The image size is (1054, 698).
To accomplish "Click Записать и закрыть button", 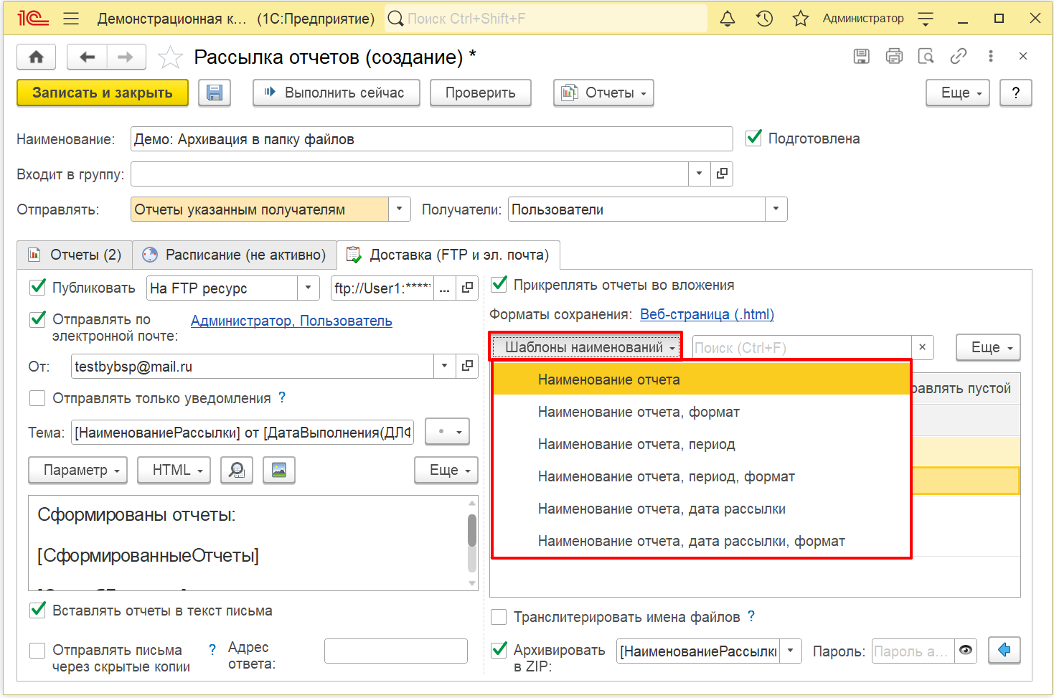I will [x=103, y=93].
